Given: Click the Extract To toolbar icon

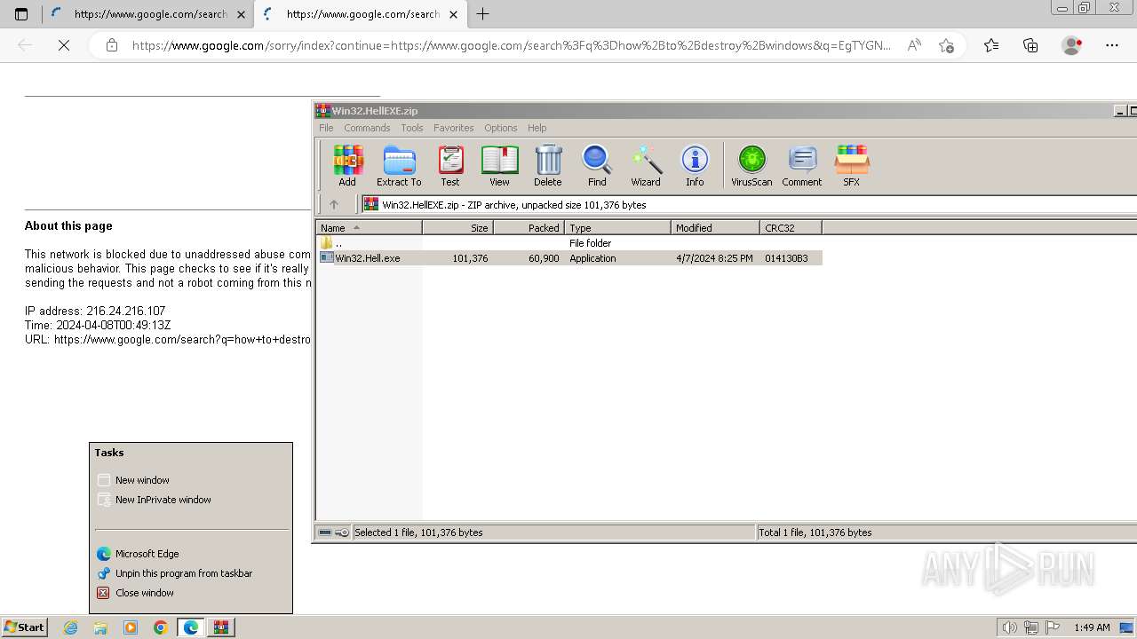Looking at the screenshot, I should point(399,166).
